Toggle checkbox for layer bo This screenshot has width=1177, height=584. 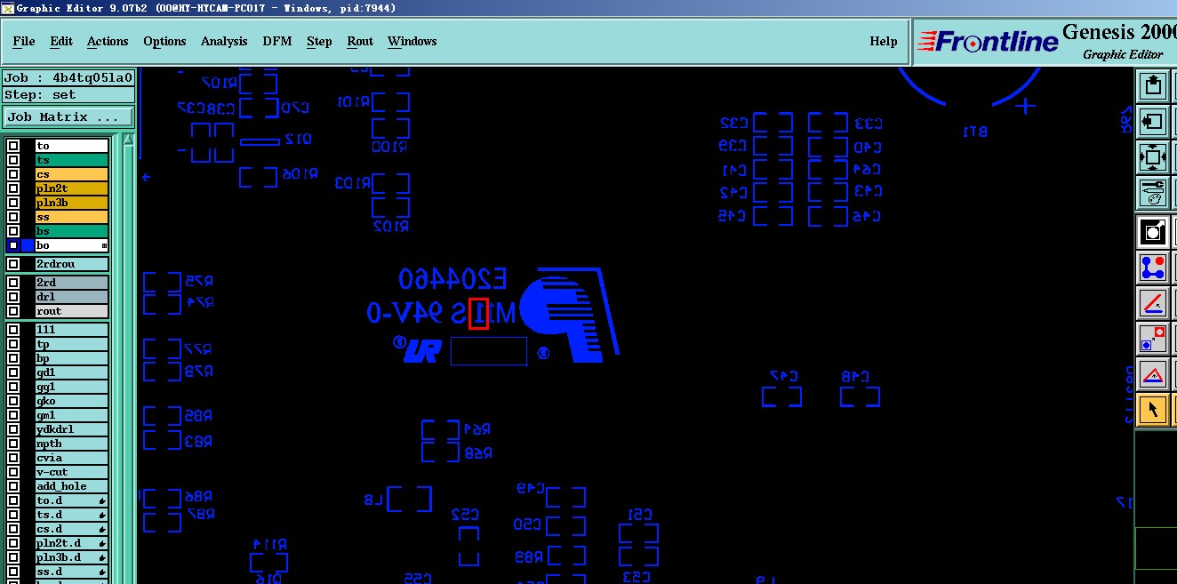point(13,245)
